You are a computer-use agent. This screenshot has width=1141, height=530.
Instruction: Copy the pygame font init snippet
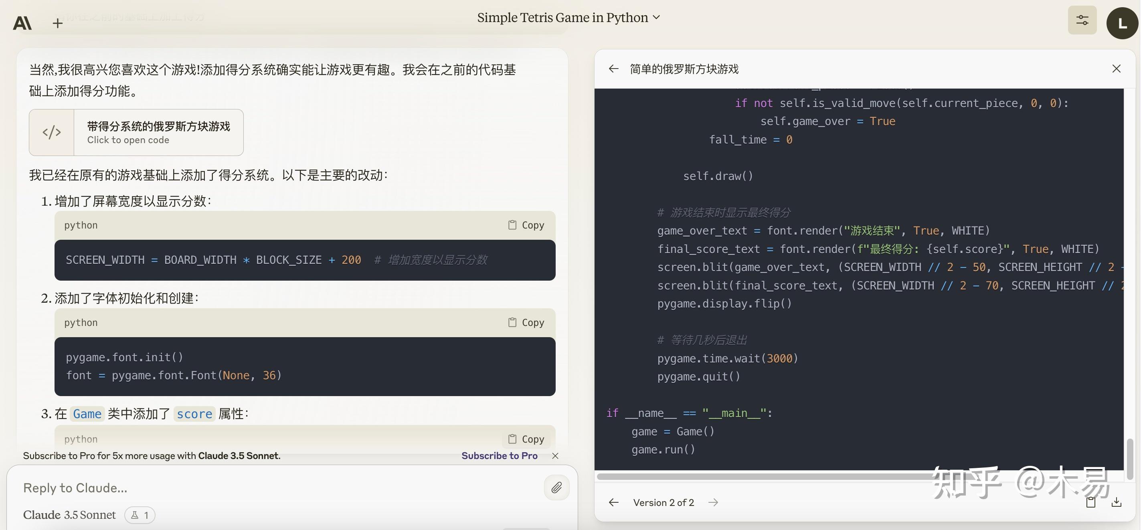526,322
